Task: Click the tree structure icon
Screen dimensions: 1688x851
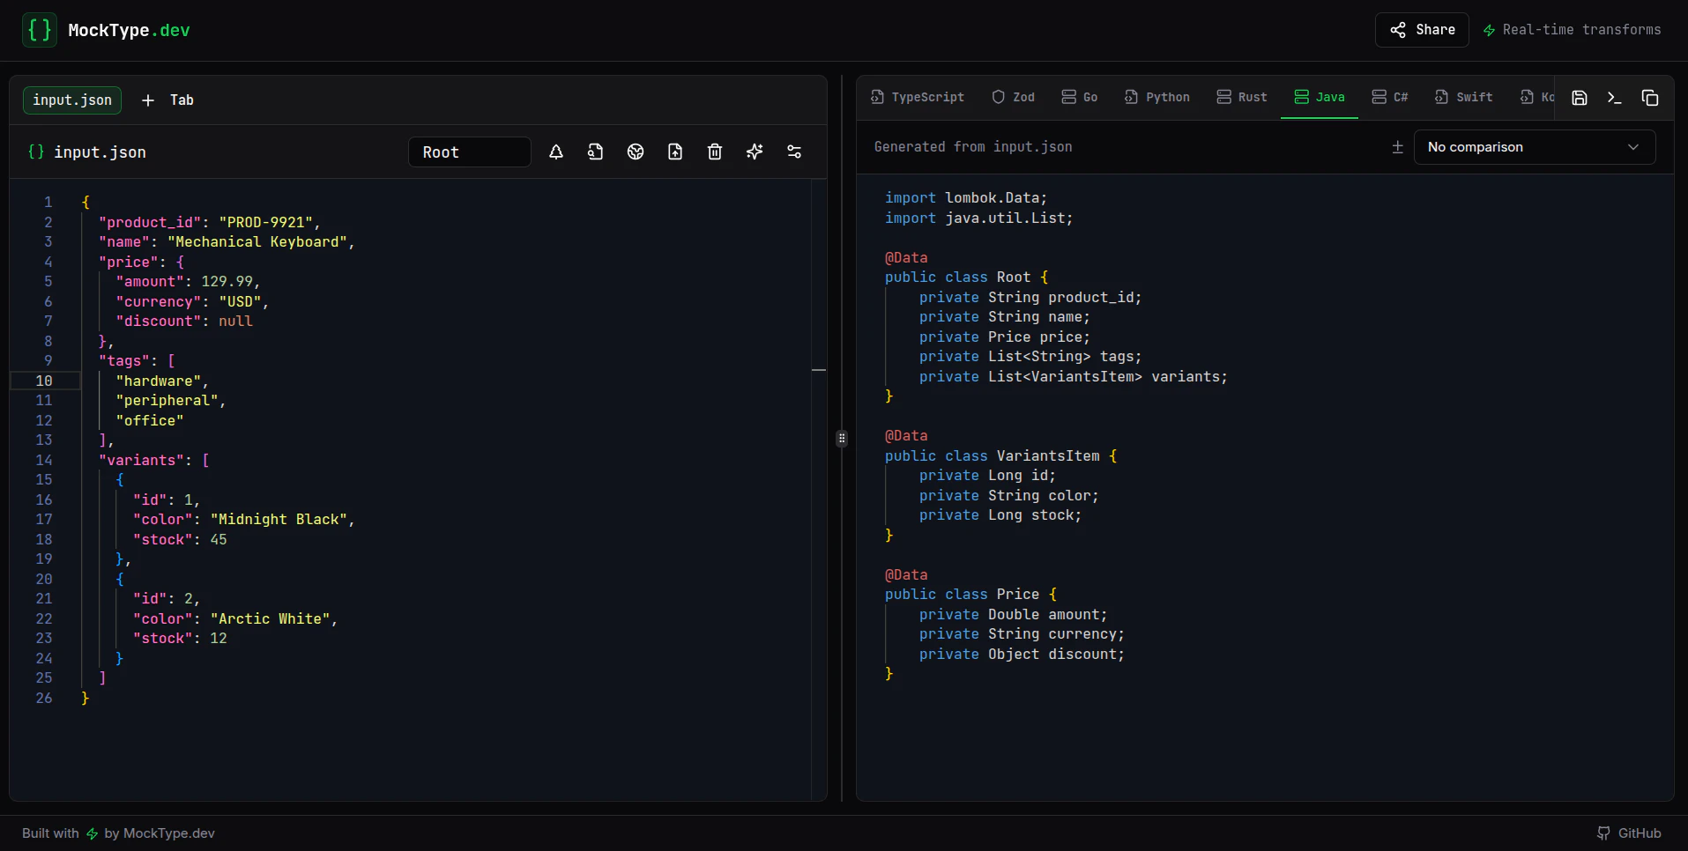Action: [556, 152]
